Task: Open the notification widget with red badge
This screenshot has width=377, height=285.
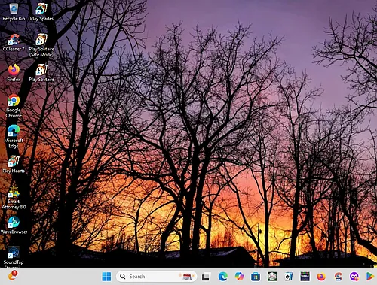Action: [12, 275]
